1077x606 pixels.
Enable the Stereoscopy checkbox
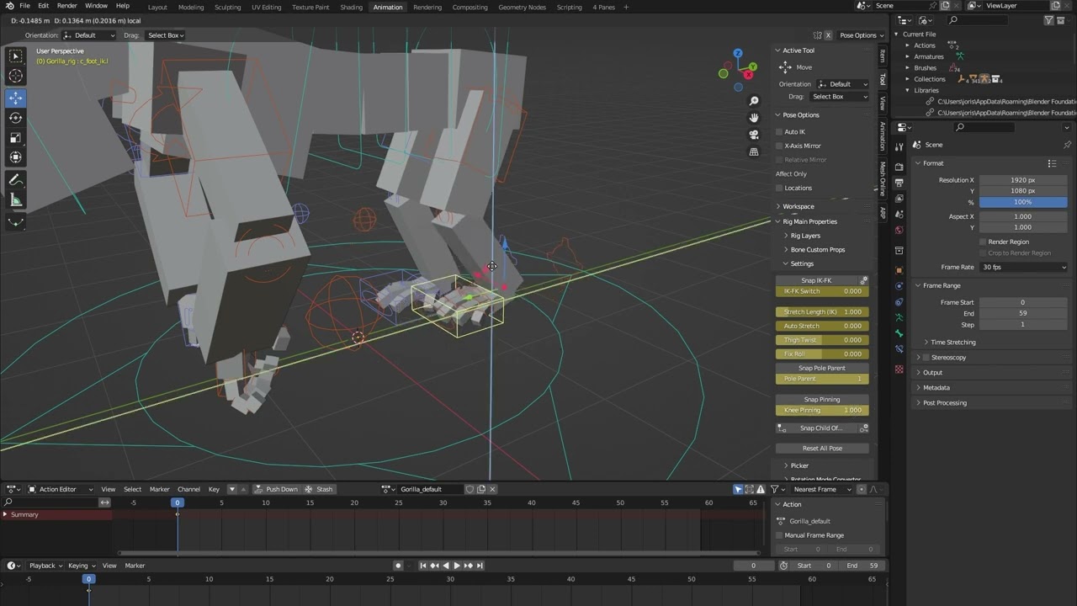926,357
